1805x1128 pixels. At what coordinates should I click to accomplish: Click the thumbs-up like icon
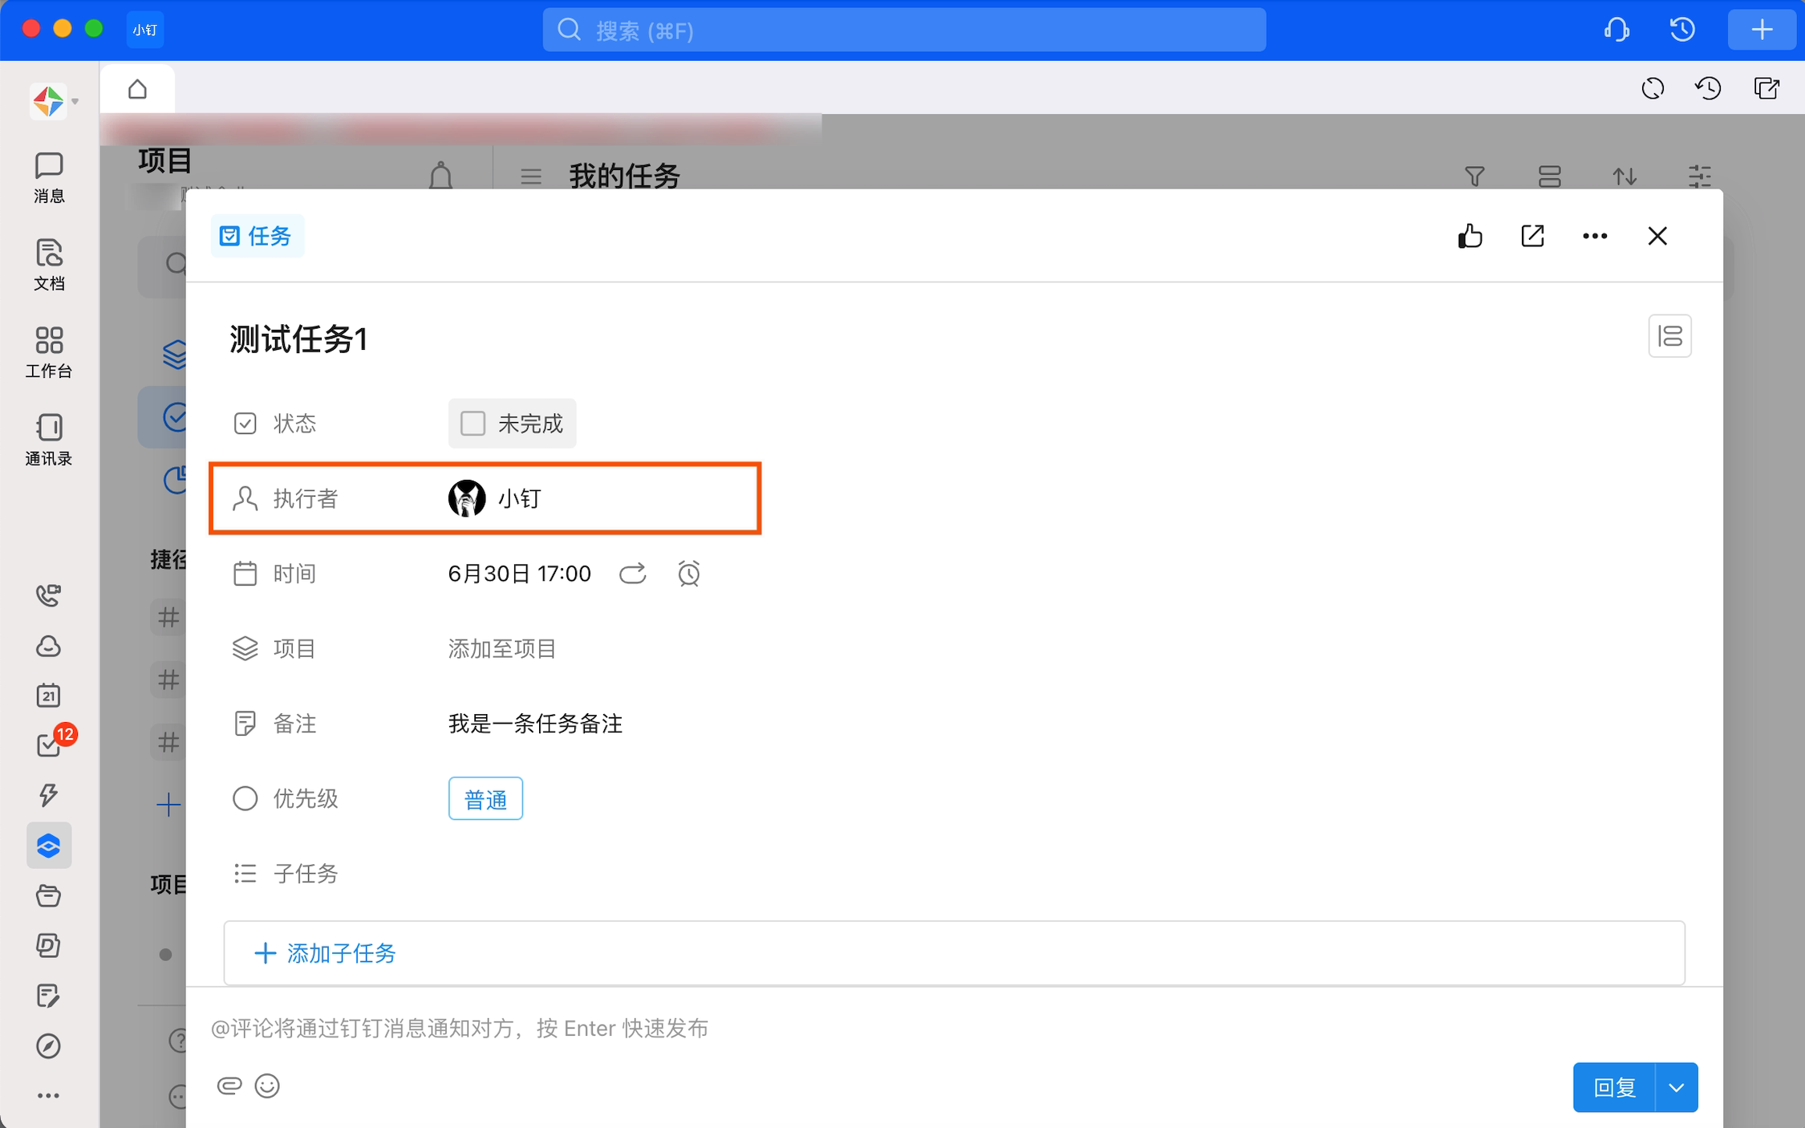1470,236
